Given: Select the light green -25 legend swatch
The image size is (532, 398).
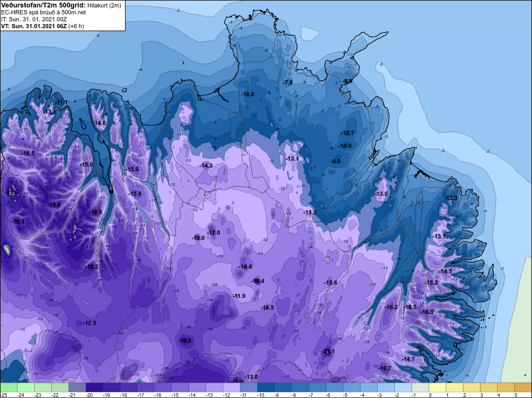Looking at the screenshot, I should coord(9,387).
